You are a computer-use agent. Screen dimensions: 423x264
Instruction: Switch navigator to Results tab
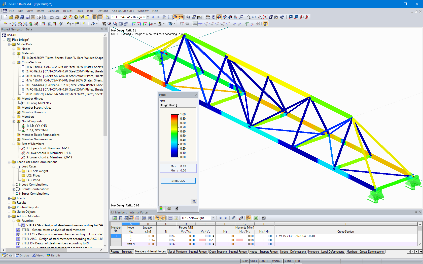point(54,255)
